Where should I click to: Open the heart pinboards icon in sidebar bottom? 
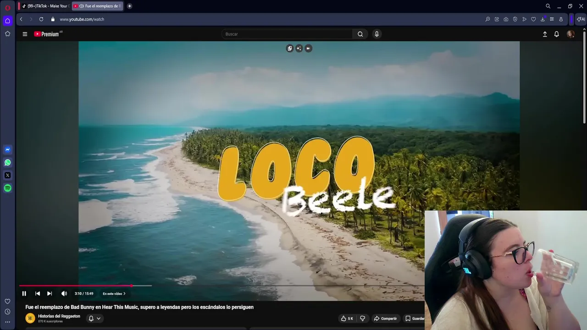7,301
